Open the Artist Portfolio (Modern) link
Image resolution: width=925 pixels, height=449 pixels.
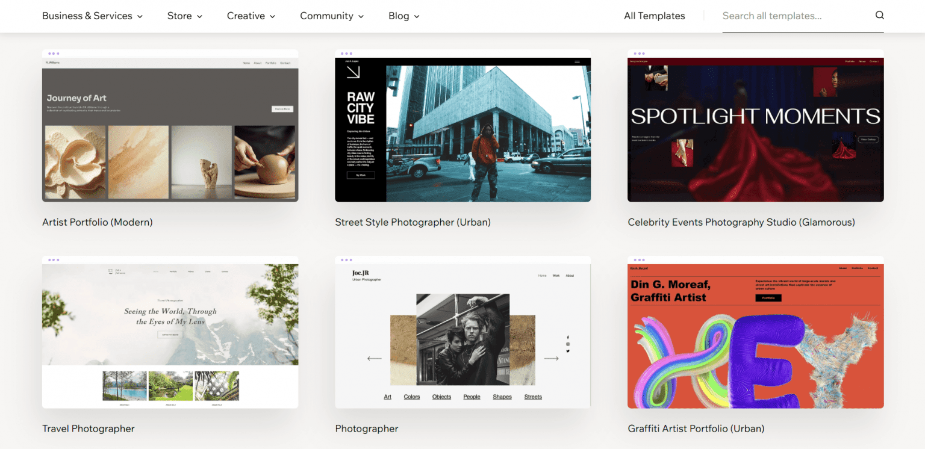tap(97, 222)
